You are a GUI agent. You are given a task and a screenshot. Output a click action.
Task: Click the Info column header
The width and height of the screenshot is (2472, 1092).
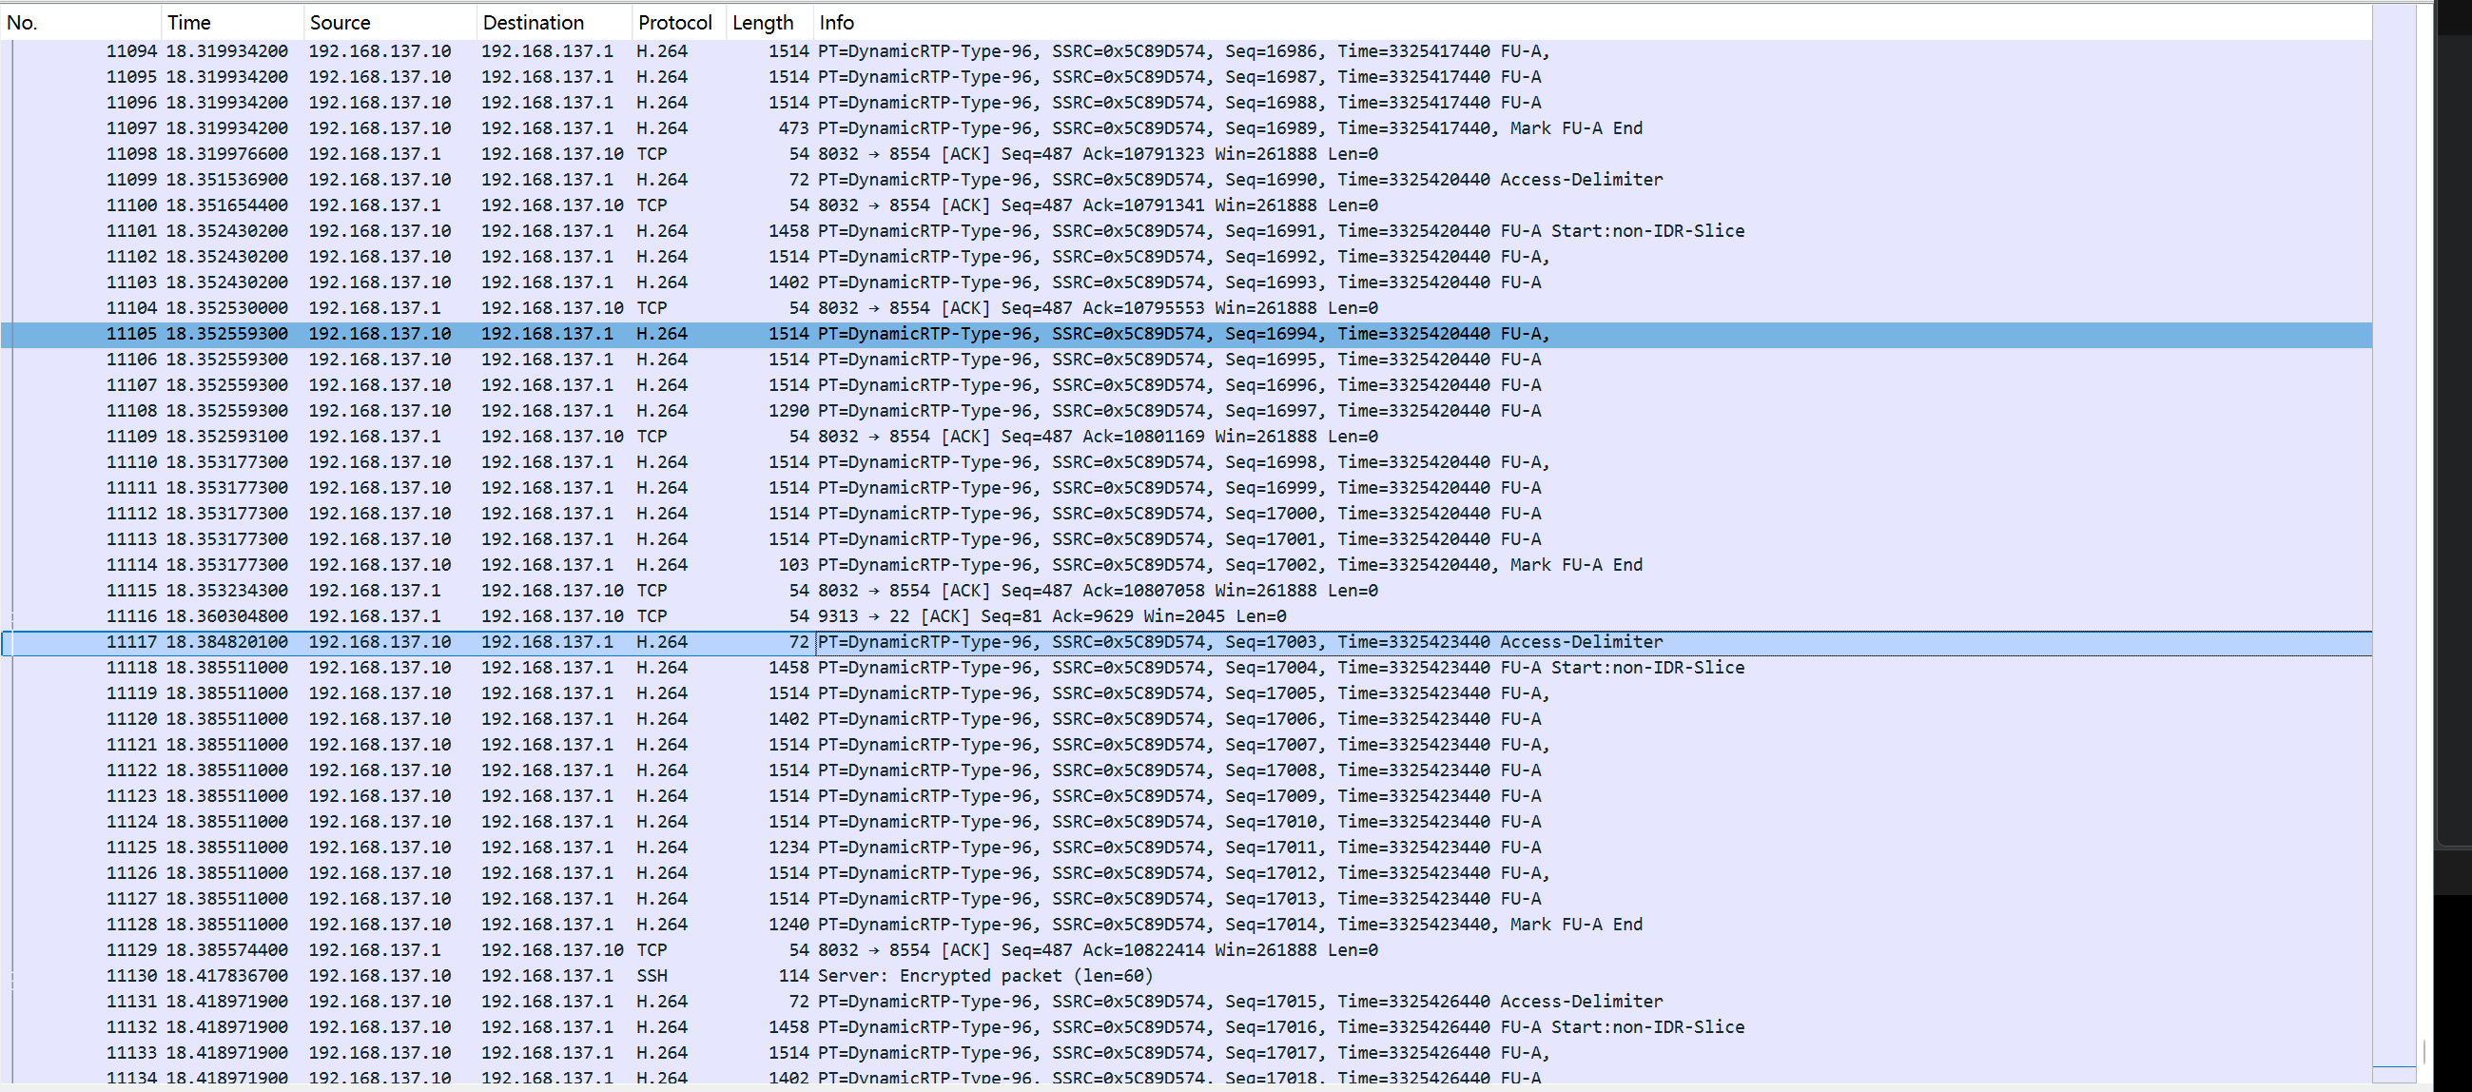(x=836, y=22)
